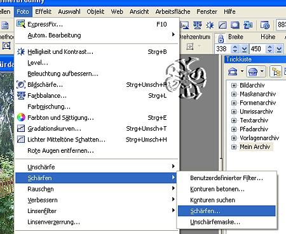
Task: Select the 'Level...' menu entry
Action: (97, 63)
